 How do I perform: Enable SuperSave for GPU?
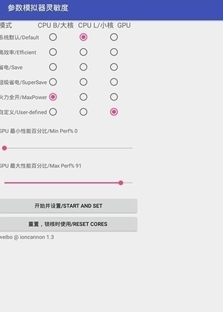point(114,82)
